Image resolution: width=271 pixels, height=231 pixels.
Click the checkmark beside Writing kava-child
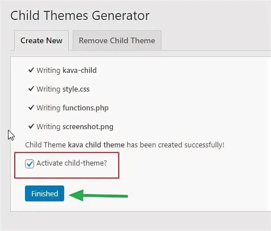pos(31,70)
